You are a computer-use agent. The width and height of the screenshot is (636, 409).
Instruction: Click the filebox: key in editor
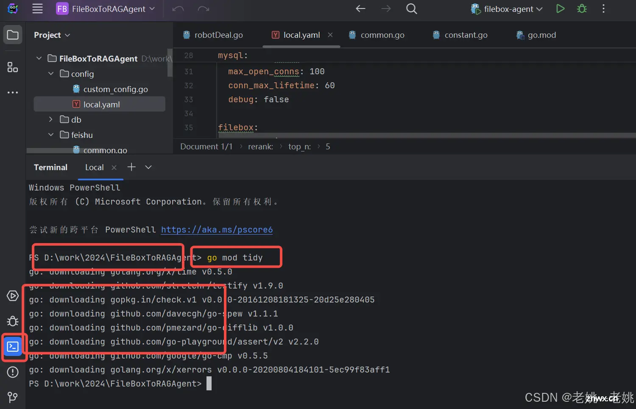tap(238, 127)
